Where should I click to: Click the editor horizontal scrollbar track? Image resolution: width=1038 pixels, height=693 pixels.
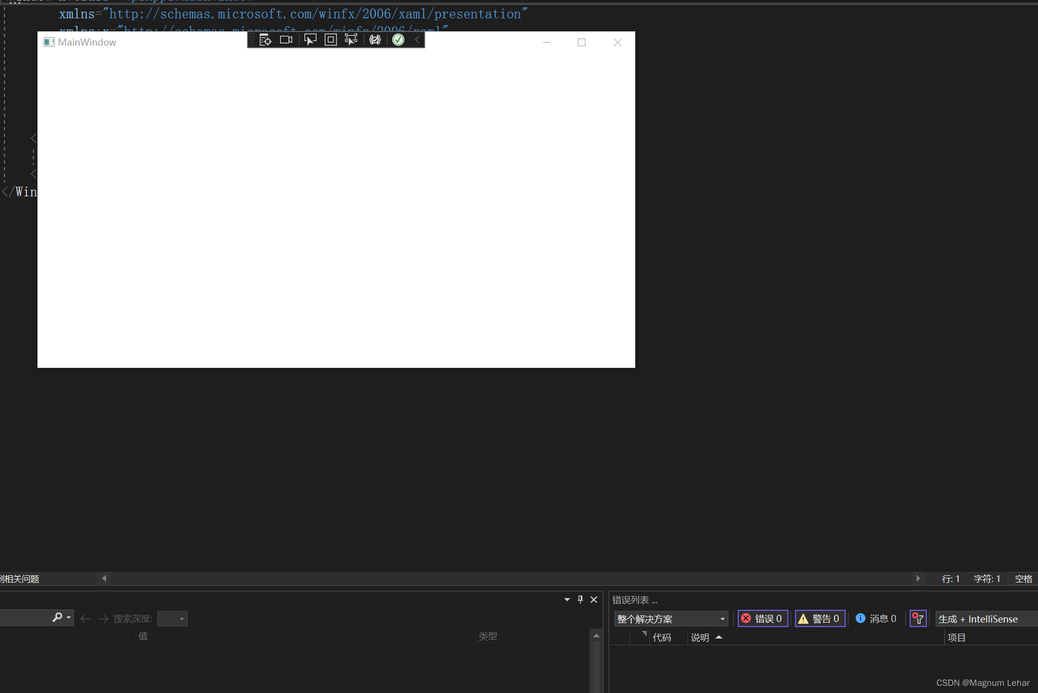coord(507,579)
